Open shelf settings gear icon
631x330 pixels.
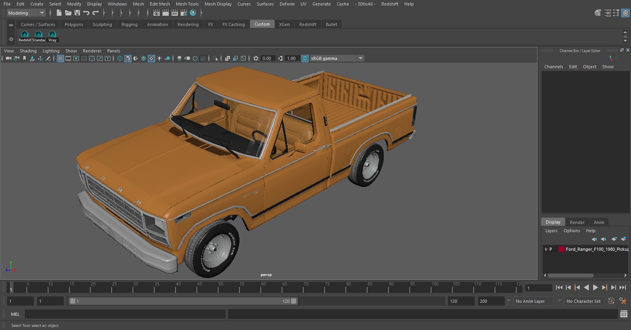11,39
